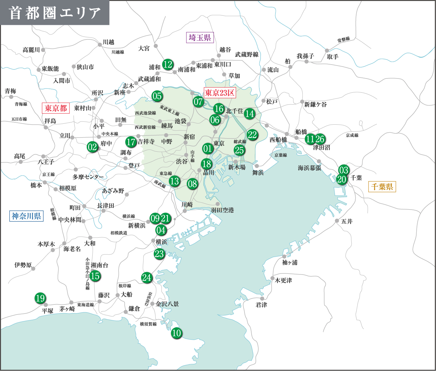This screenshot has width=436, height=371.
Task: Select marker 11 near 船橋
Action: point(310,139)
